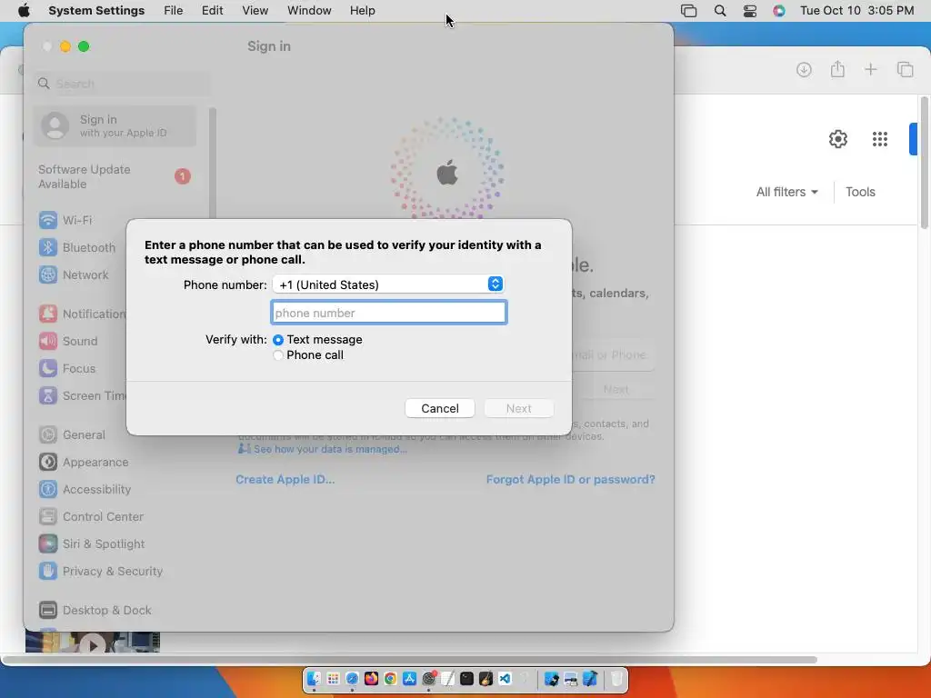Click the Desktop & Dock icon in the sidebar
Screen dimensions: 931x698
pos(48,610)
